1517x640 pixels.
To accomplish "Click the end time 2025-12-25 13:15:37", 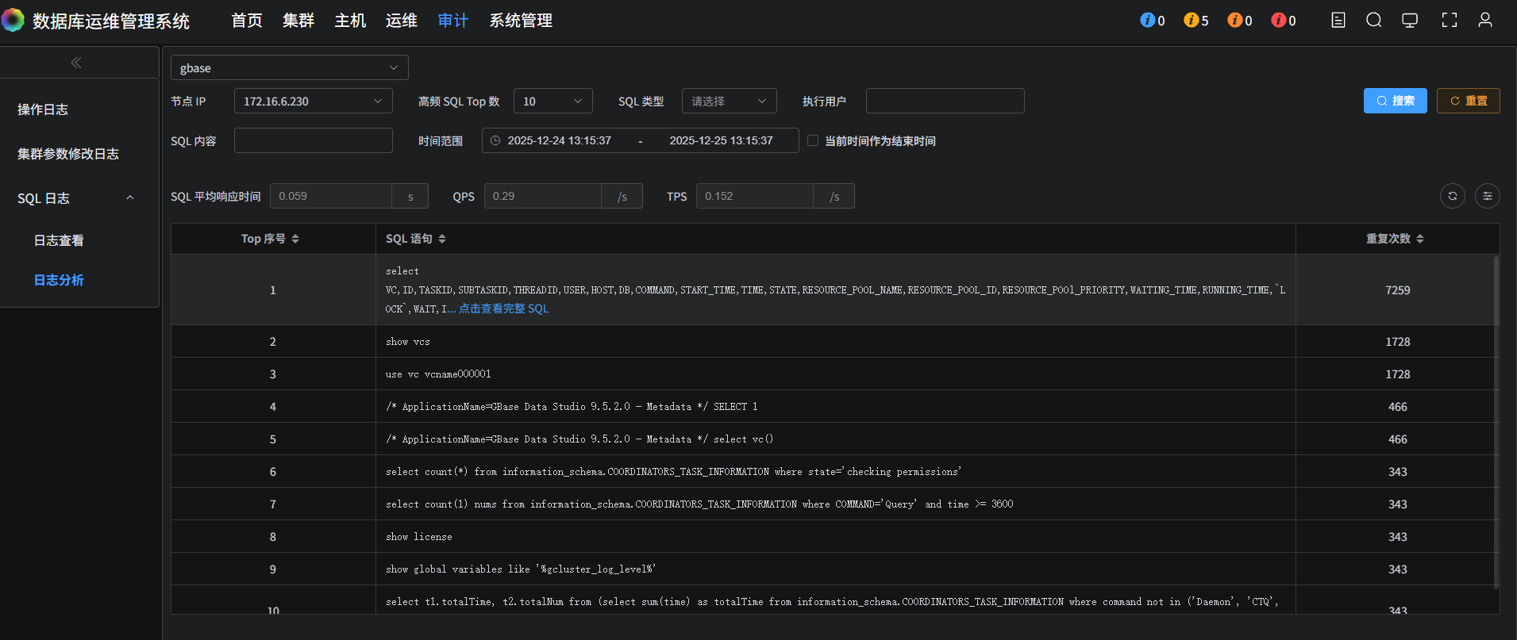I will (x=721, y=140).
